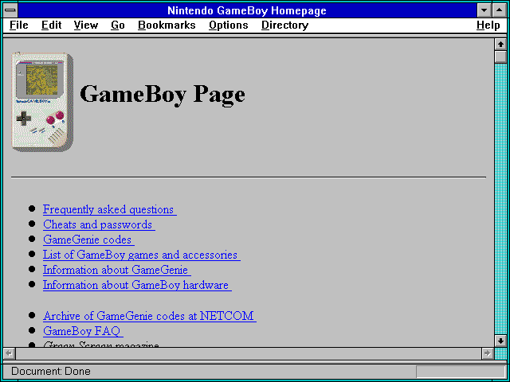The image size is (510, 382).
Task: Open the Bookmarks menu
Action: tap(167, 25)
